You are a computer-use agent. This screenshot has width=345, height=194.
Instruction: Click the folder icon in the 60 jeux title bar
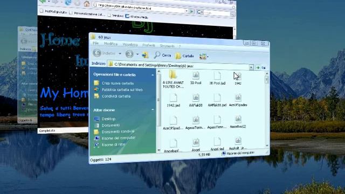pos(93,37)
